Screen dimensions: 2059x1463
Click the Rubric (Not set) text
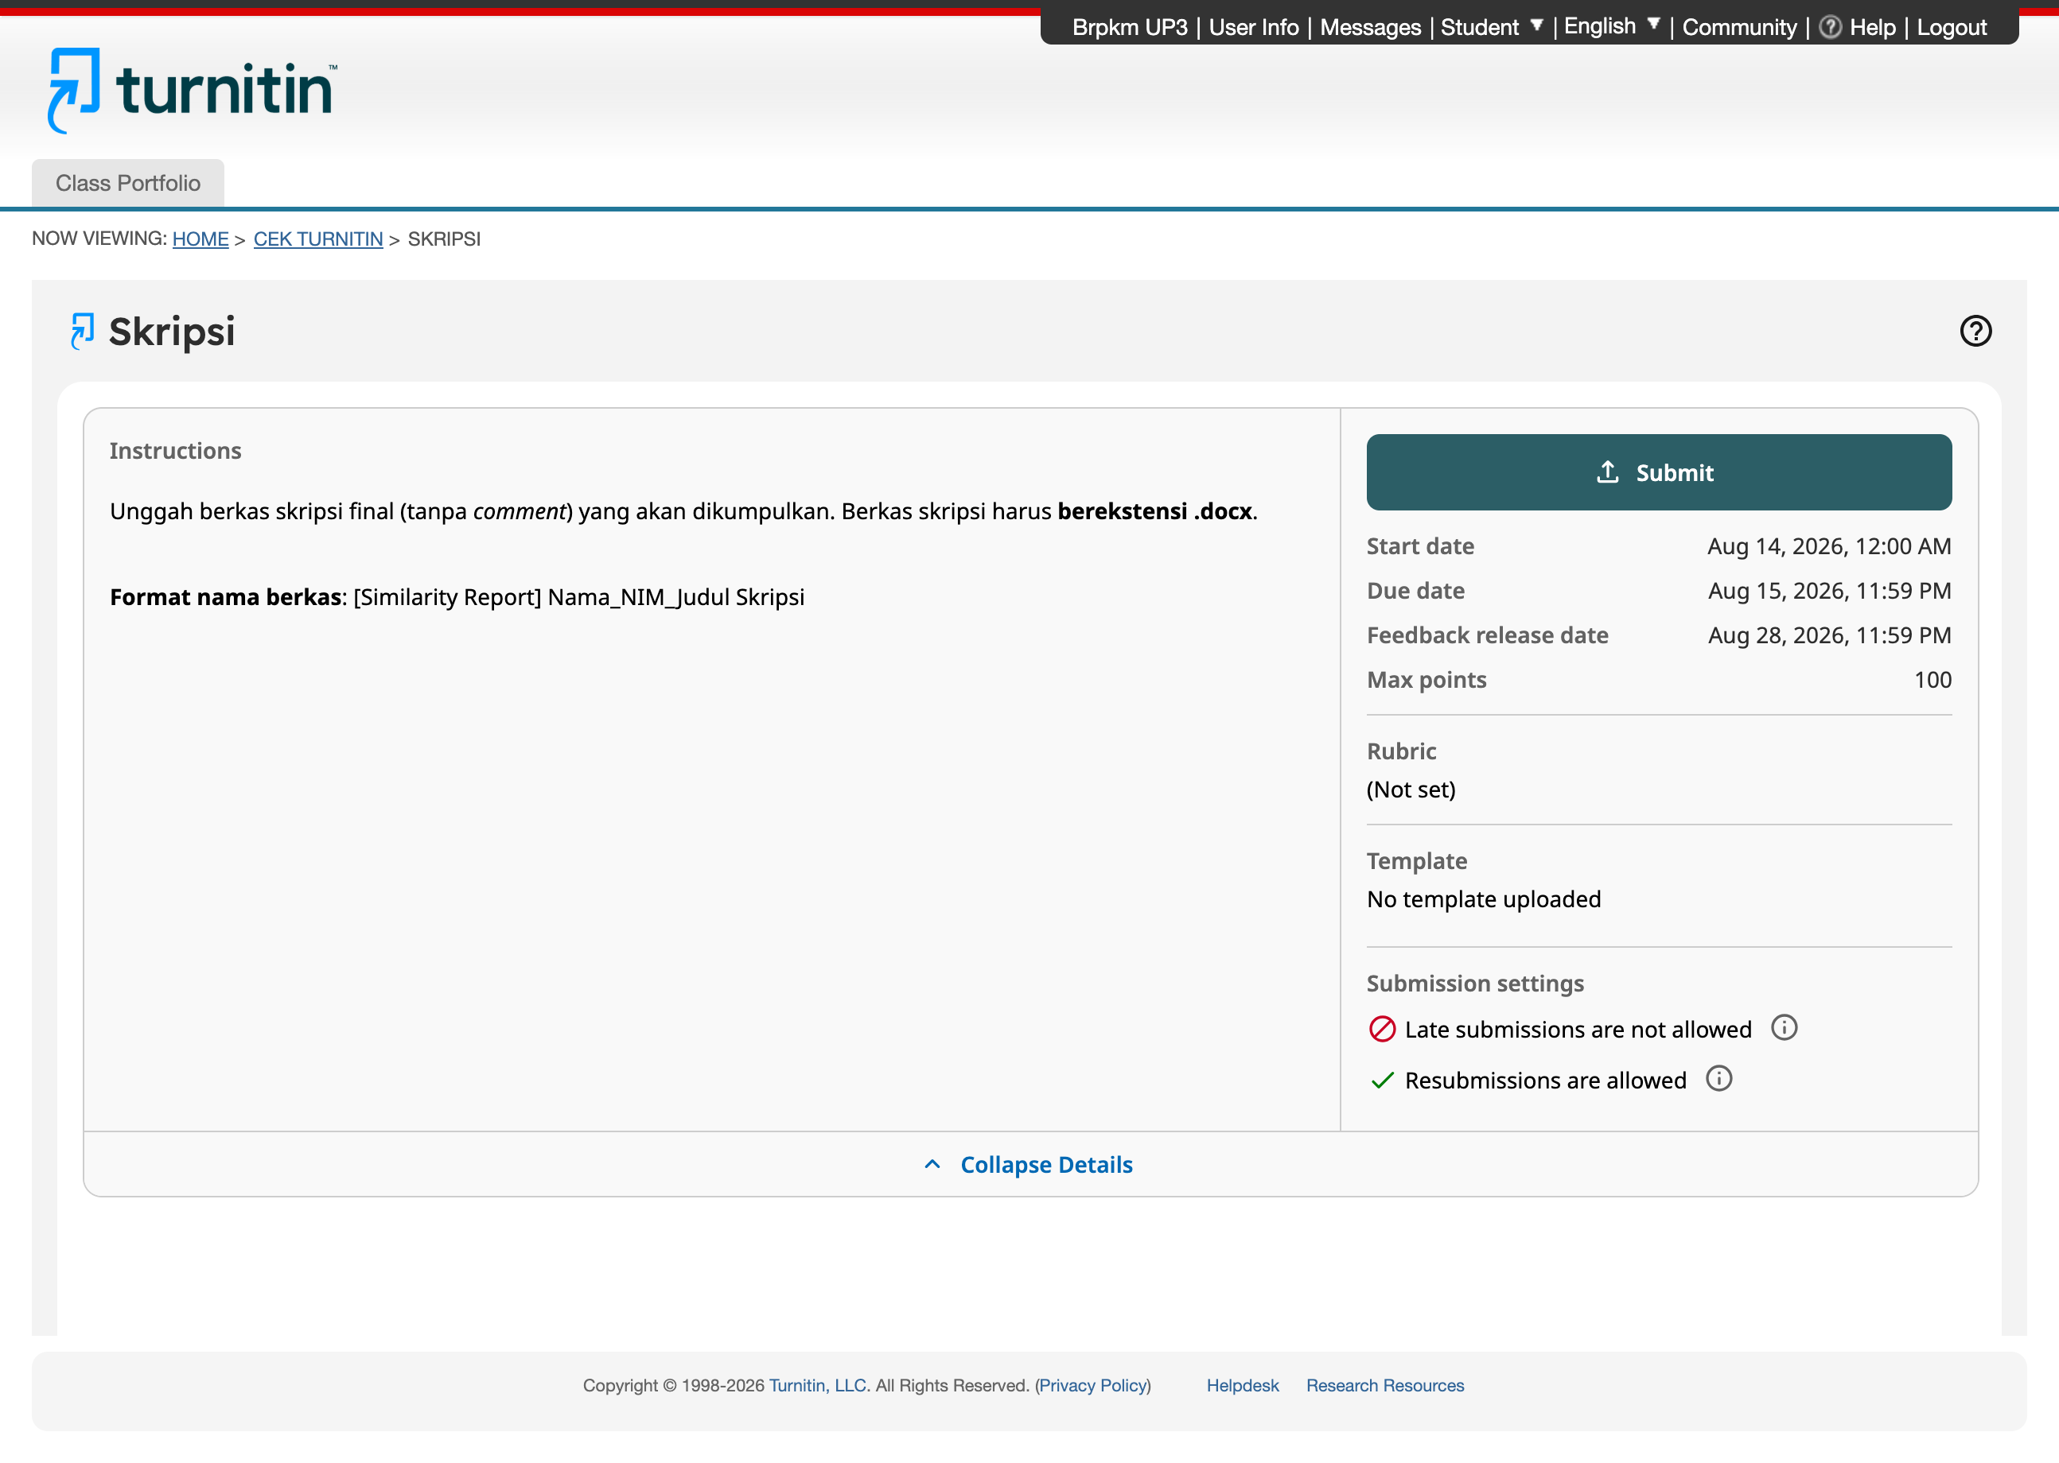click(1411, 790)
